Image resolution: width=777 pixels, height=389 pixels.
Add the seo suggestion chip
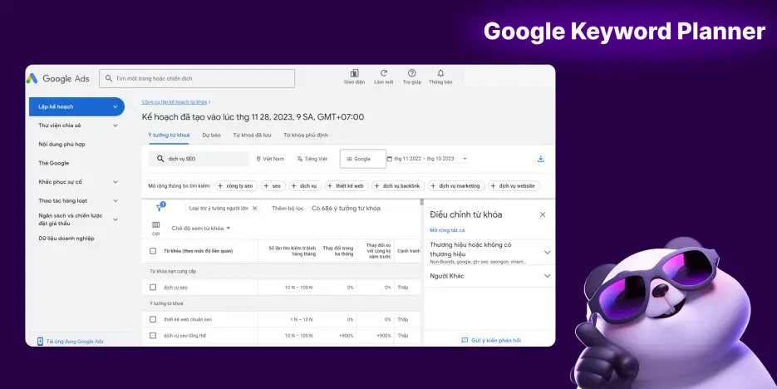[273, 186]
